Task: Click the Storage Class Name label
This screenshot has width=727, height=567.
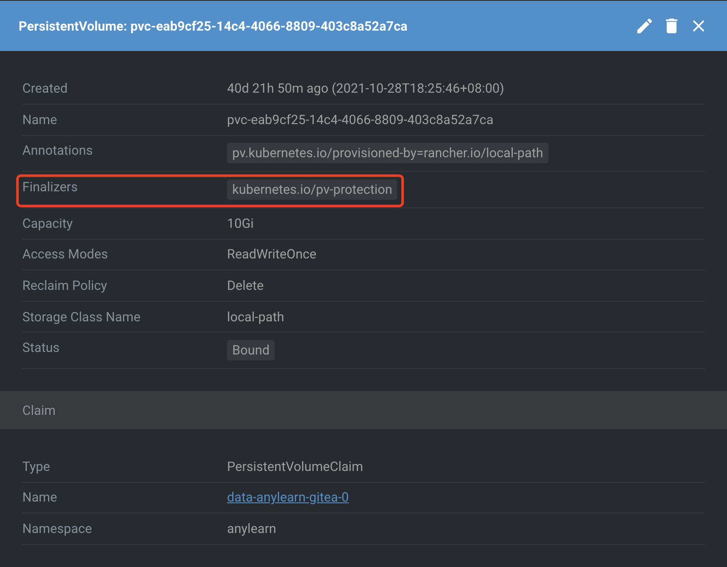Action: [x=81, y=317]
